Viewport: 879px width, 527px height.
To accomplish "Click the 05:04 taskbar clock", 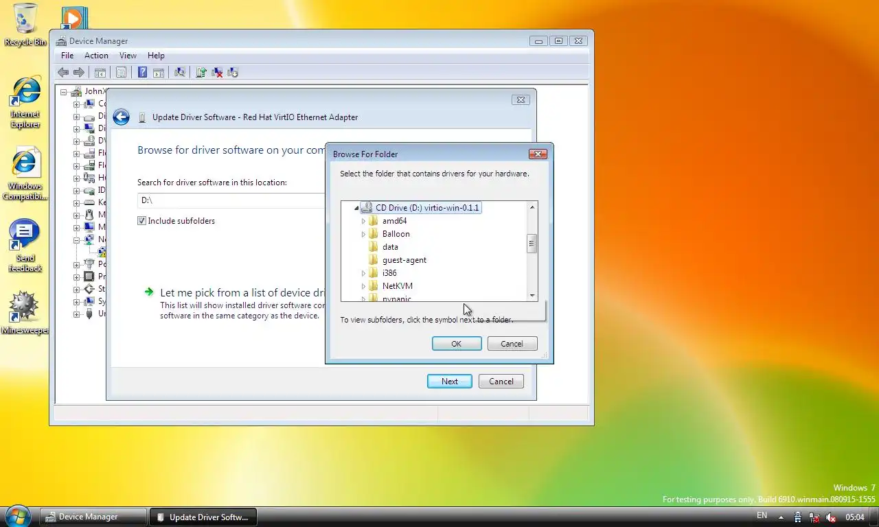I will [x=855, y=517].
